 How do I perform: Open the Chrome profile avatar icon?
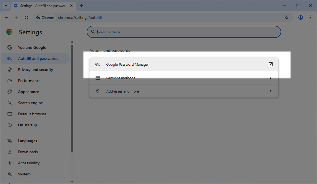tap(301, 17)
